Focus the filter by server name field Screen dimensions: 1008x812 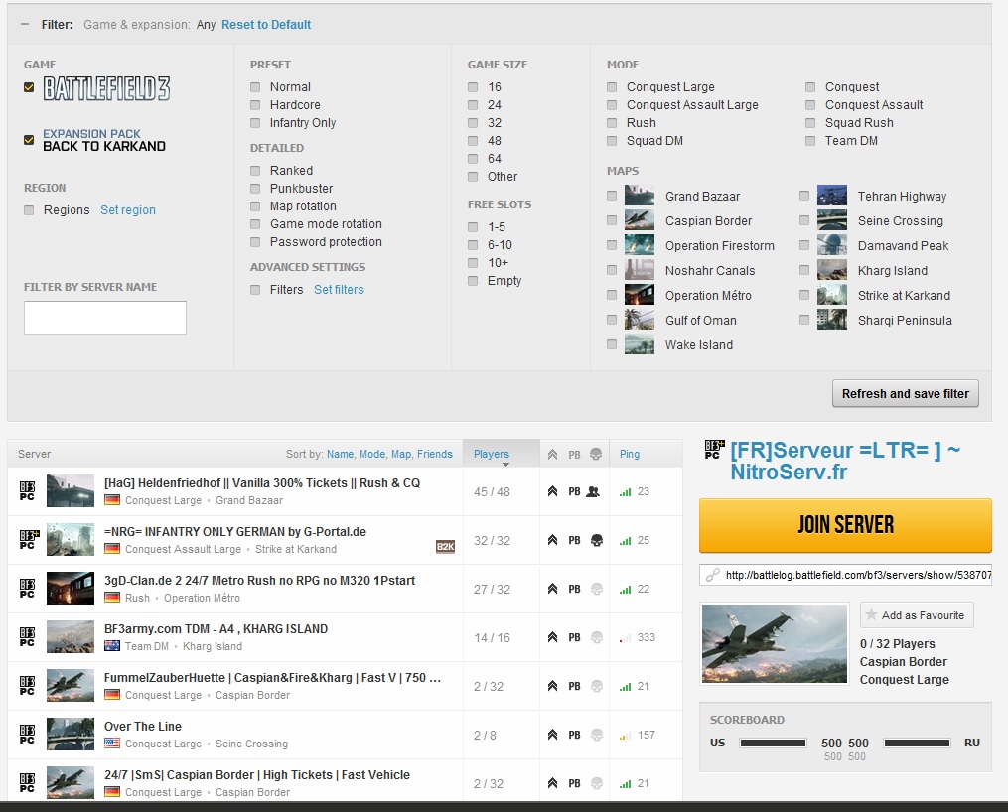(105, 318)
